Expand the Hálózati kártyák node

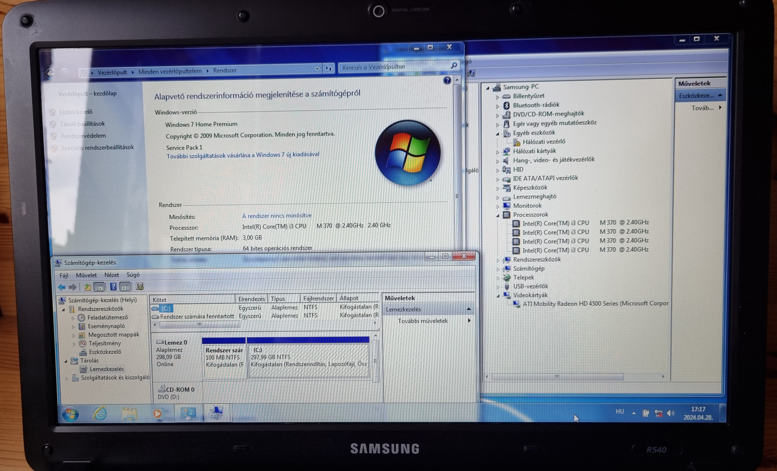pyautogui.click(x=497, y=152)
